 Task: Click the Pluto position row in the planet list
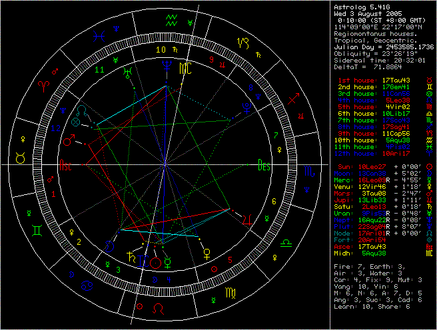(x=381, y=226)
